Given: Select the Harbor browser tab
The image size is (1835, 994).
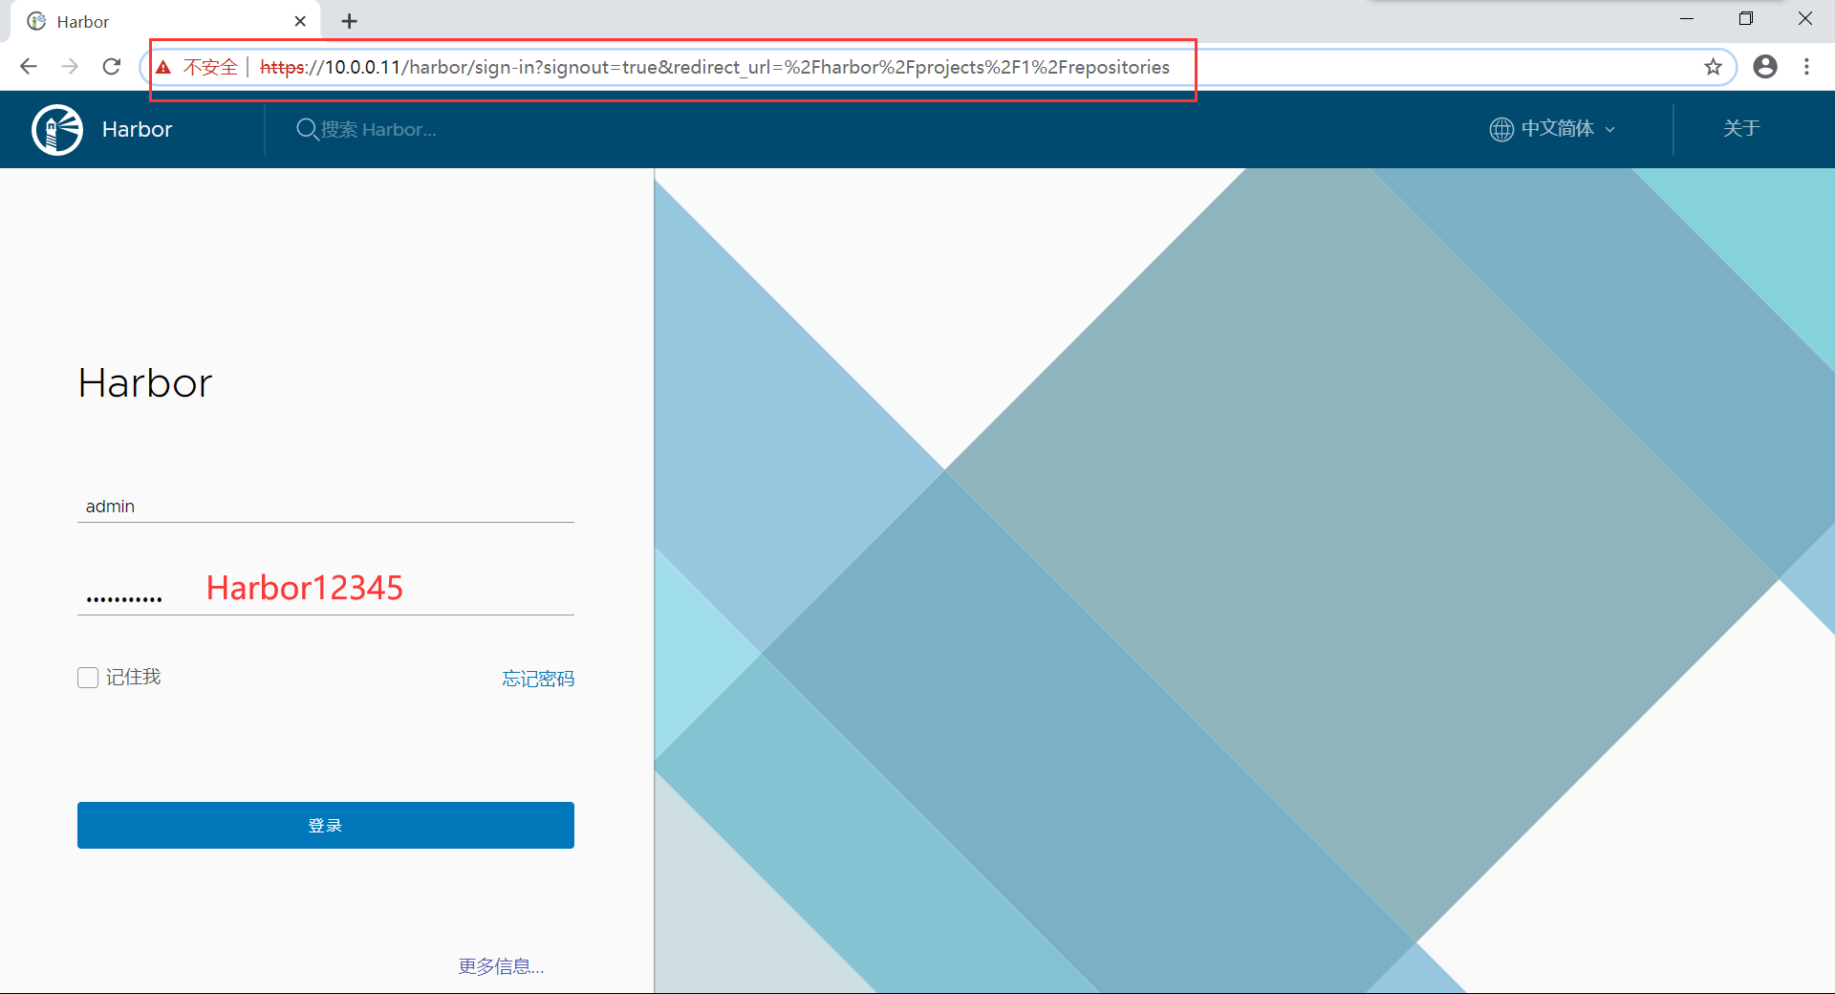Looking at the screenshot, I should tap(164, 21).
